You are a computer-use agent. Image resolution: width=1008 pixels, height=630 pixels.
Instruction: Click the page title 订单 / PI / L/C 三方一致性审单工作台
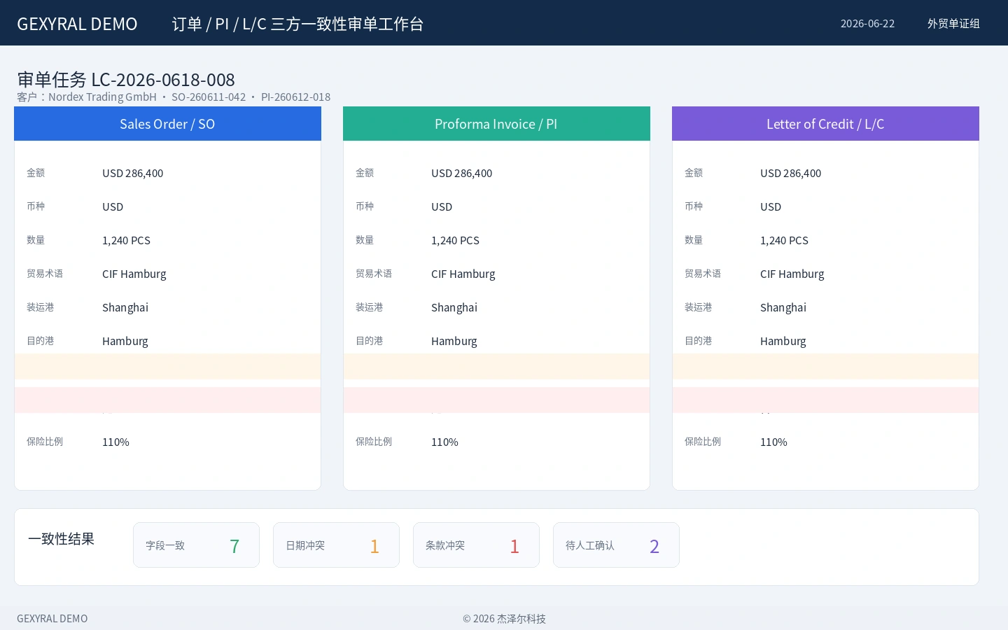pyautogui.click(x=297, y=24)
